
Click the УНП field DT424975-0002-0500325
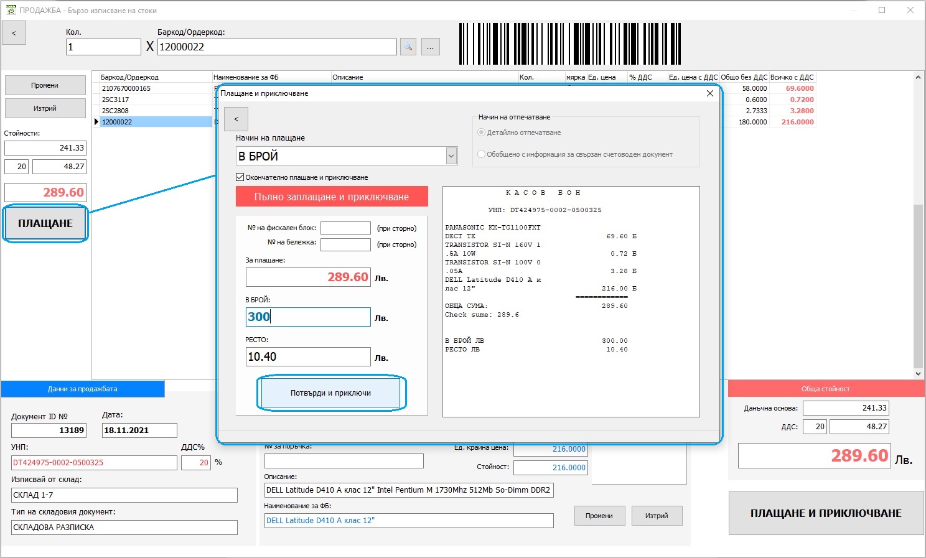click(94, 463)
